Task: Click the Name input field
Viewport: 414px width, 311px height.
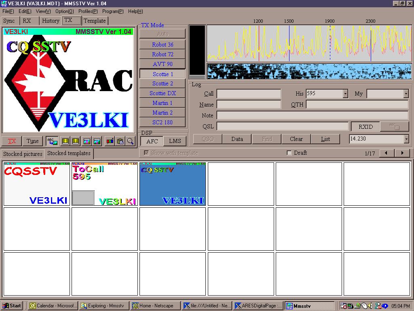Action: 249,104
